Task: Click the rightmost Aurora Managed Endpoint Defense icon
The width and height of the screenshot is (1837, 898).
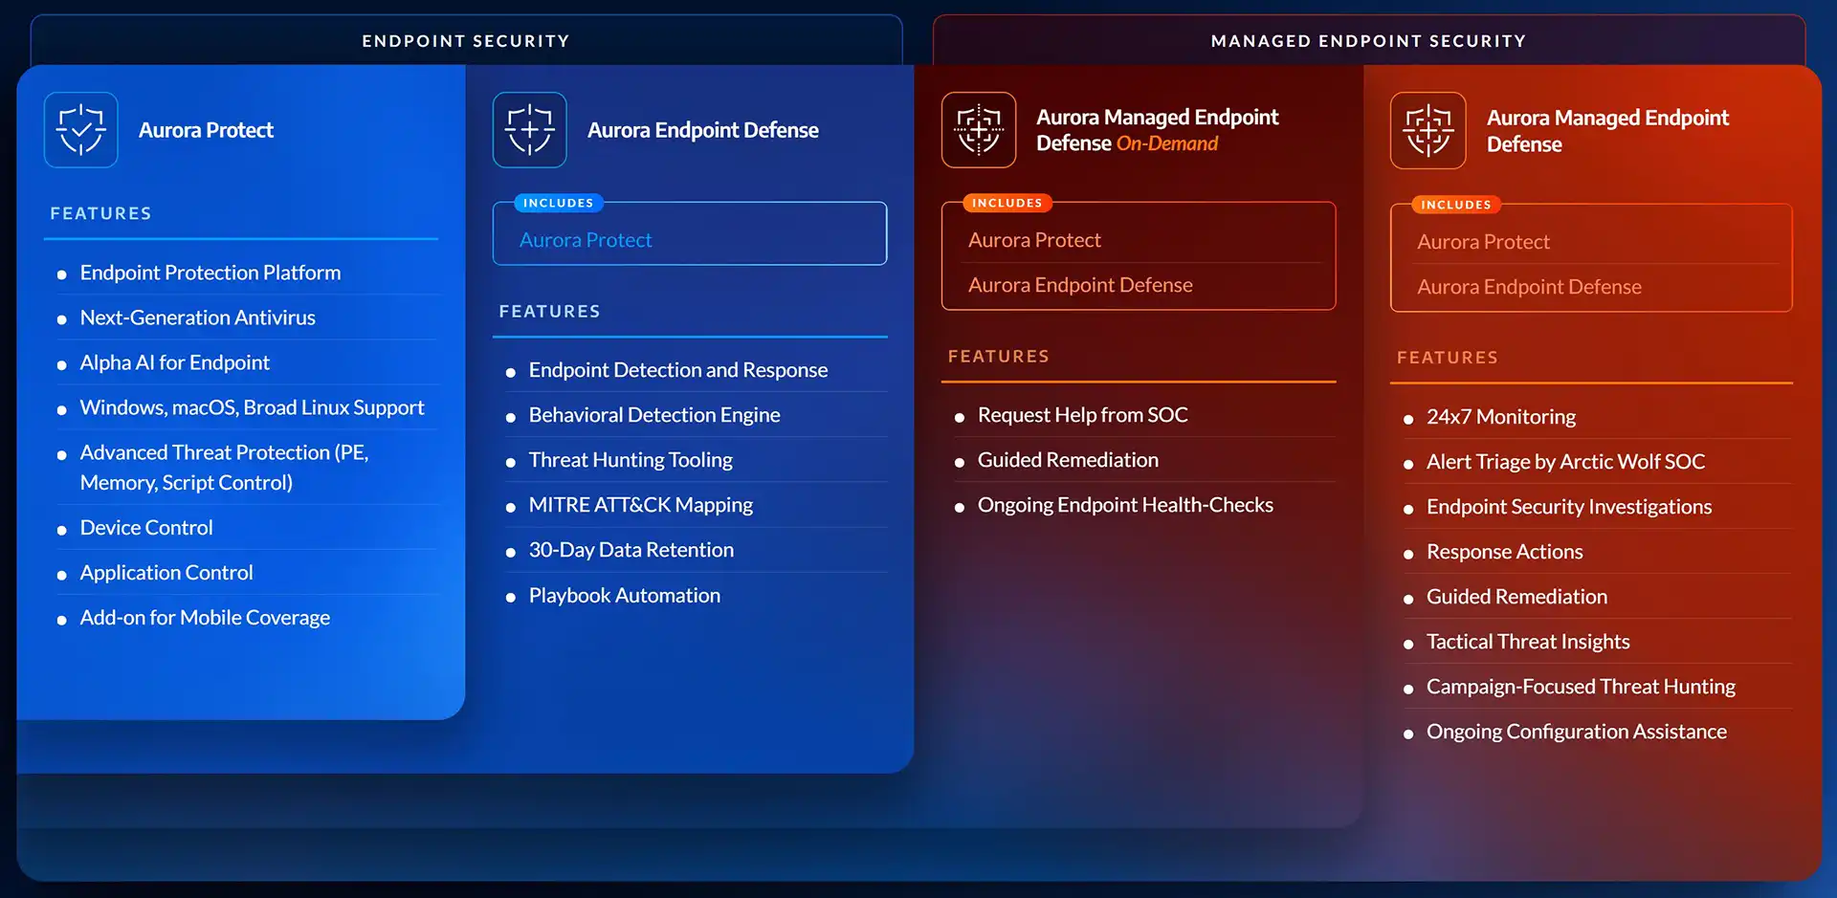Action: (1428, 131)
